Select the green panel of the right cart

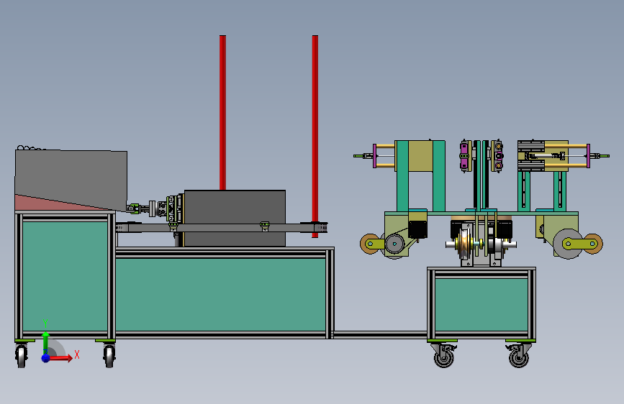pos(481,305)
